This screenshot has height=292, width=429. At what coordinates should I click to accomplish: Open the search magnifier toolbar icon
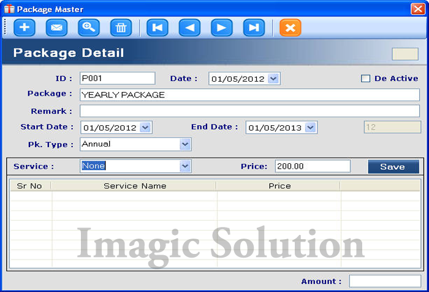[x=89, y=28]
